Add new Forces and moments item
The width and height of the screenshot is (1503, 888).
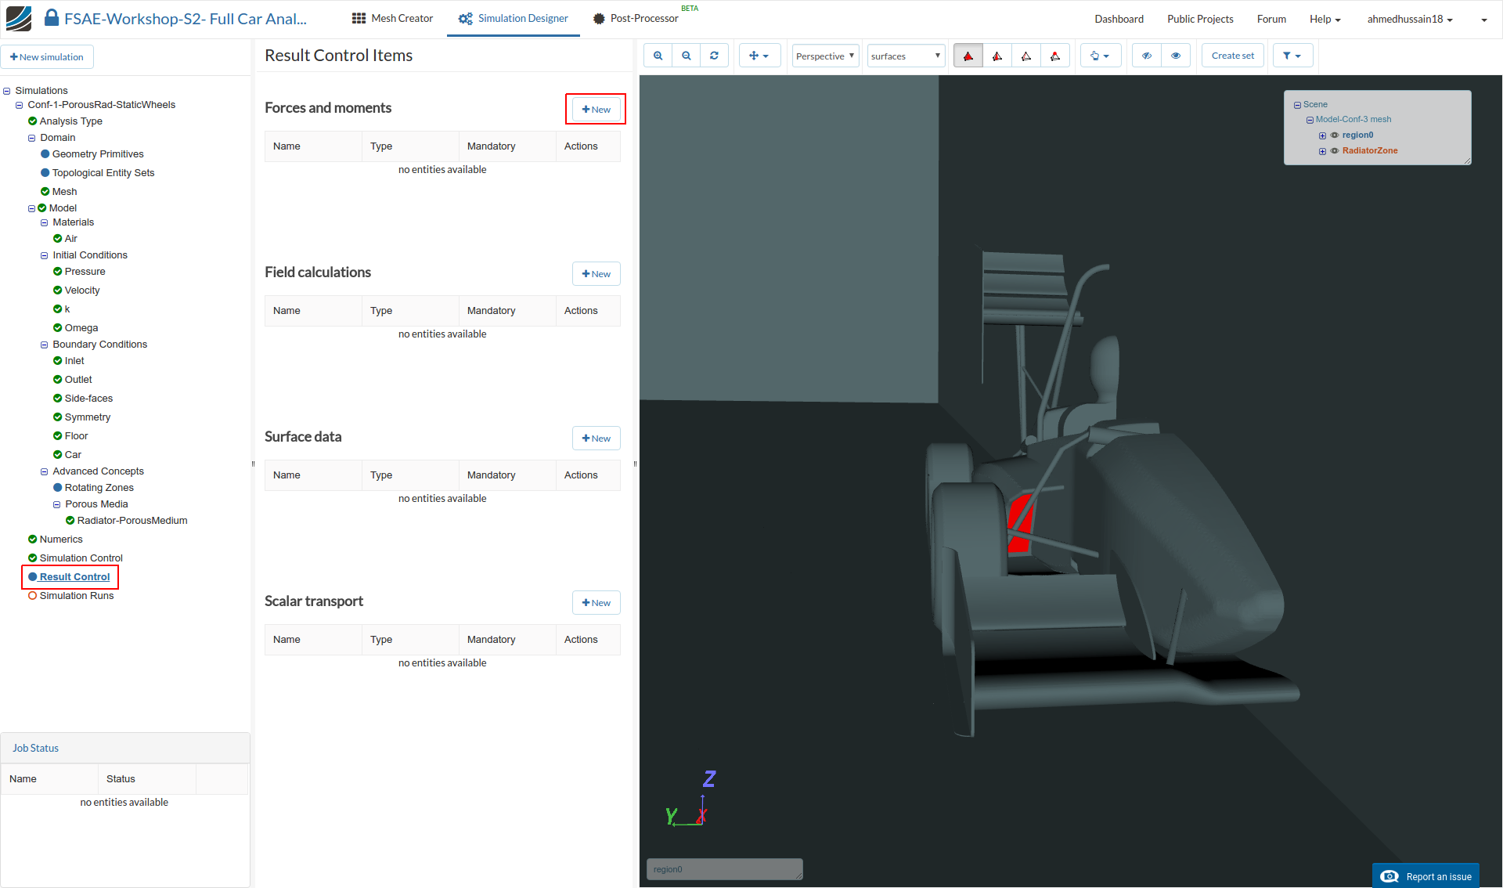596,110
